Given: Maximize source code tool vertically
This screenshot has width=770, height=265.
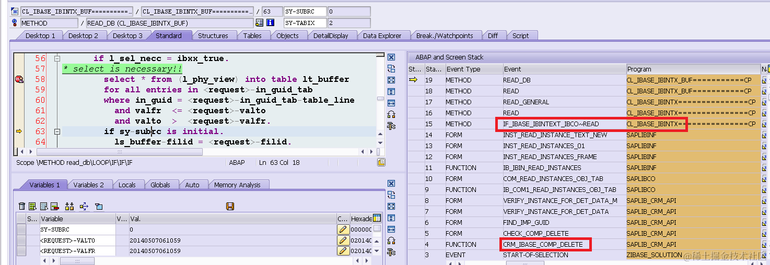Looking at the screenshot, I should coord(391,92).
